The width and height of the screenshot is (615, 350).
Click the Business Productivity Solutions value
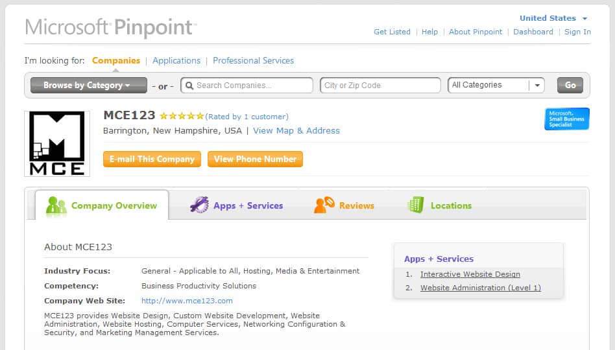(x=199, y=286)
